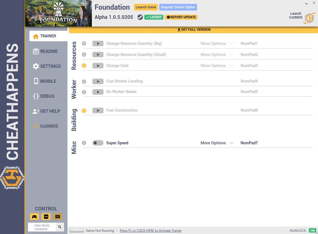Click the NumPad4 hotkey label
This screenshot has height=234, width=318.
[x=249, y=81]
